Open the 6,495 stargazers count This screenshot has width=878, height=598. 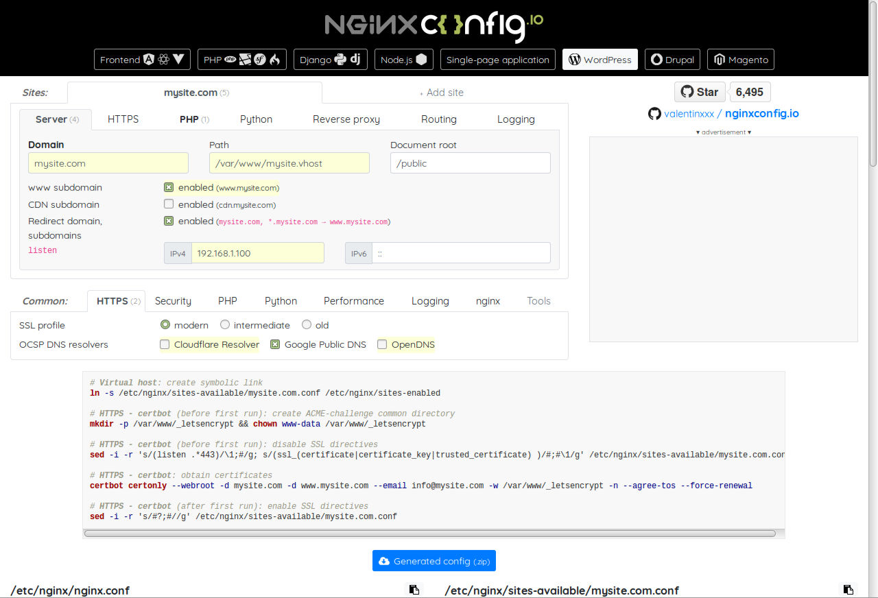(x=750, y=92)
